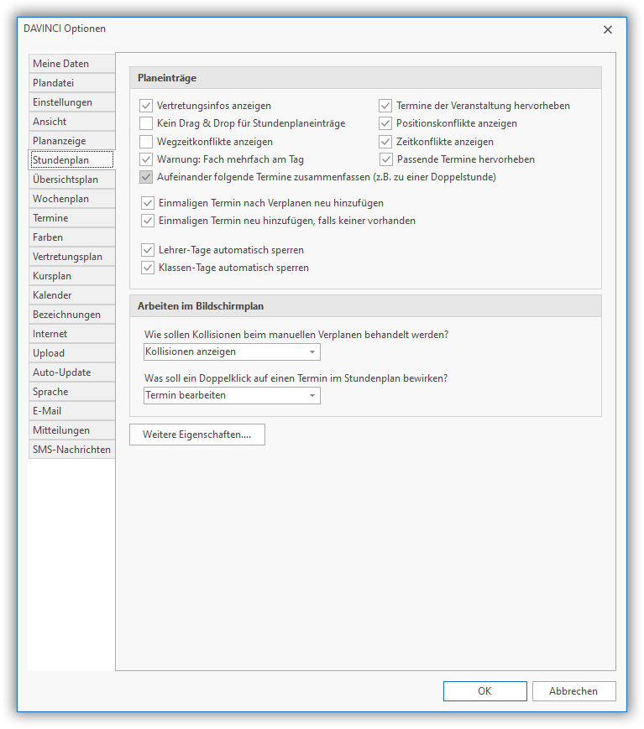Toggle Passende Termine hervorheben checkbox

pos(385,159)
